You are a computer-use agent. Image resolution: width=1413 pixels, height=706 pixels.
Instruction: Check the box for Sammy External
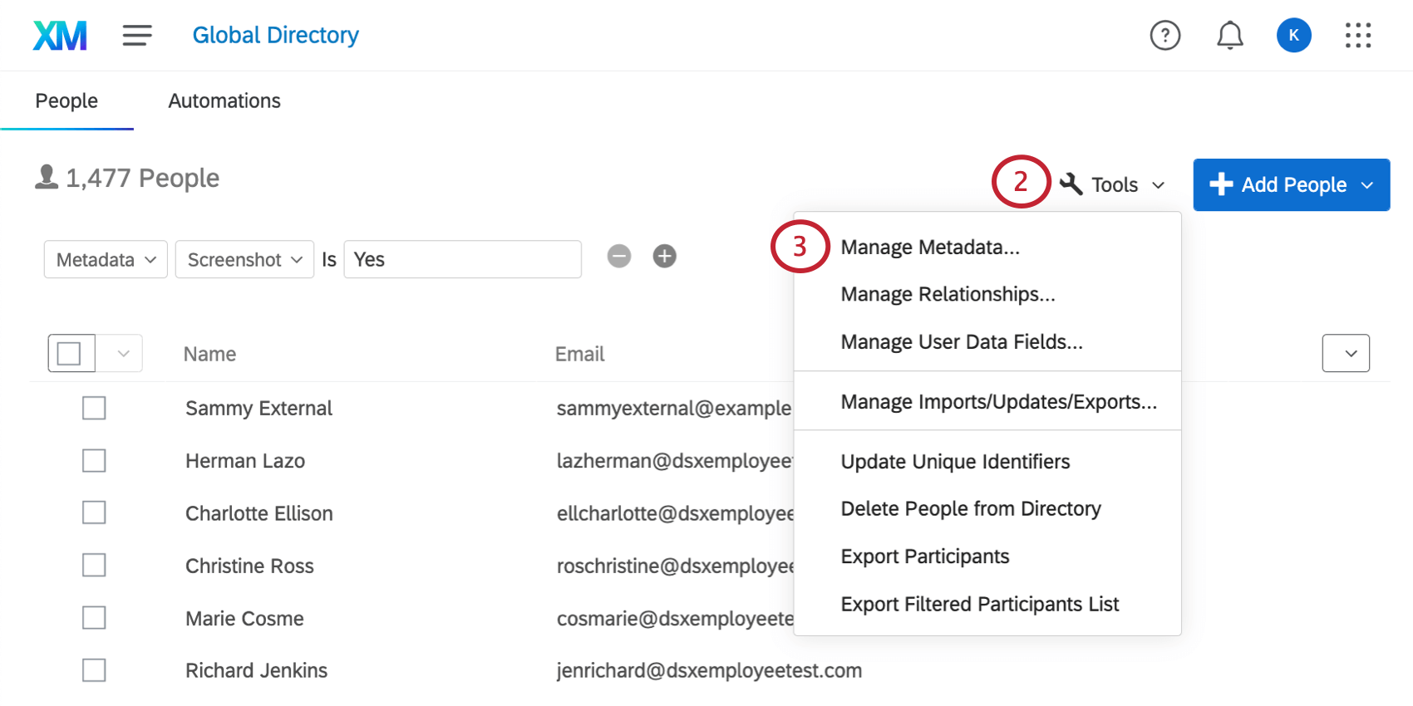click(x=94, y=408)
